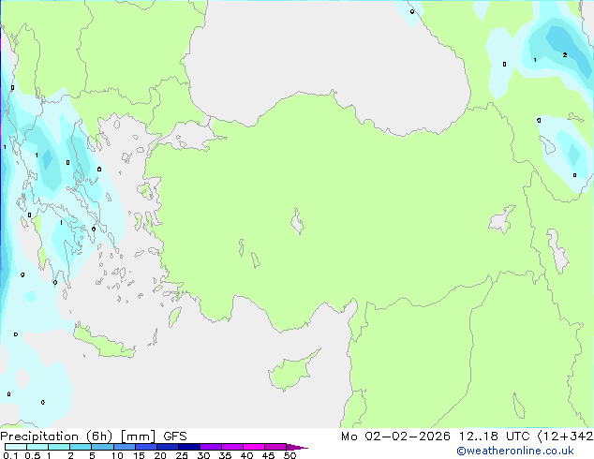Open the weatheronline.co.uk link
This screenshot has height=459, width=594.
pos(515,451)
